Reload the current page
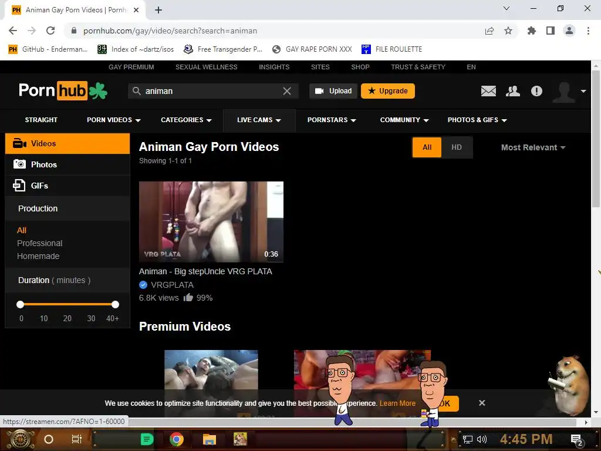This screenshot has height=451, width=601. (50, 31)
